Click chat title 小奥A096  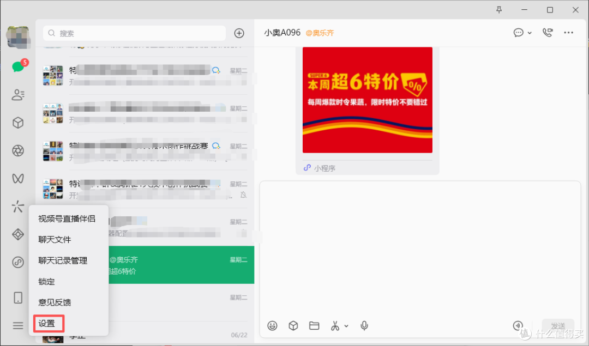coord(282,33)
